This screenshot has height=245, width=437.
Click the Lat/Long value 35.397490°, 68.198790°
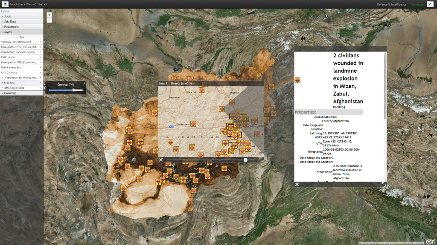click(x=340, y=133)
